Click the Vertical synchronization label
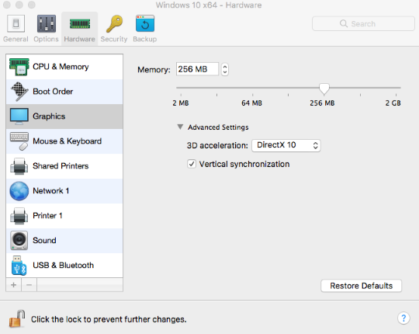This screenshot has height=334, width=419. coord(244,164)
